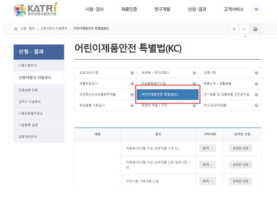Select 시험신청안내 in the sidebar
Image resolution: width=277 pixels, height=198 pixels.
click(39, 65)
